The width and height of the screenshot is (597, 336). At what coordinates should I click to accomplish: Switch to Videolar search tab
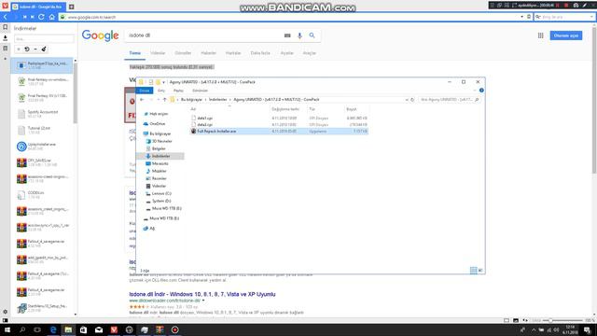(x=158, y=53)
